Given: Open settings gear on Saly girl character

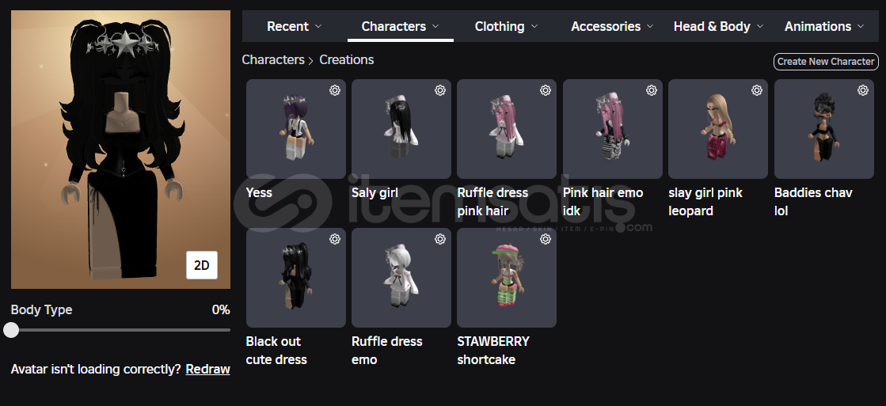Looking at the screenshot, I should click(440, 90).
